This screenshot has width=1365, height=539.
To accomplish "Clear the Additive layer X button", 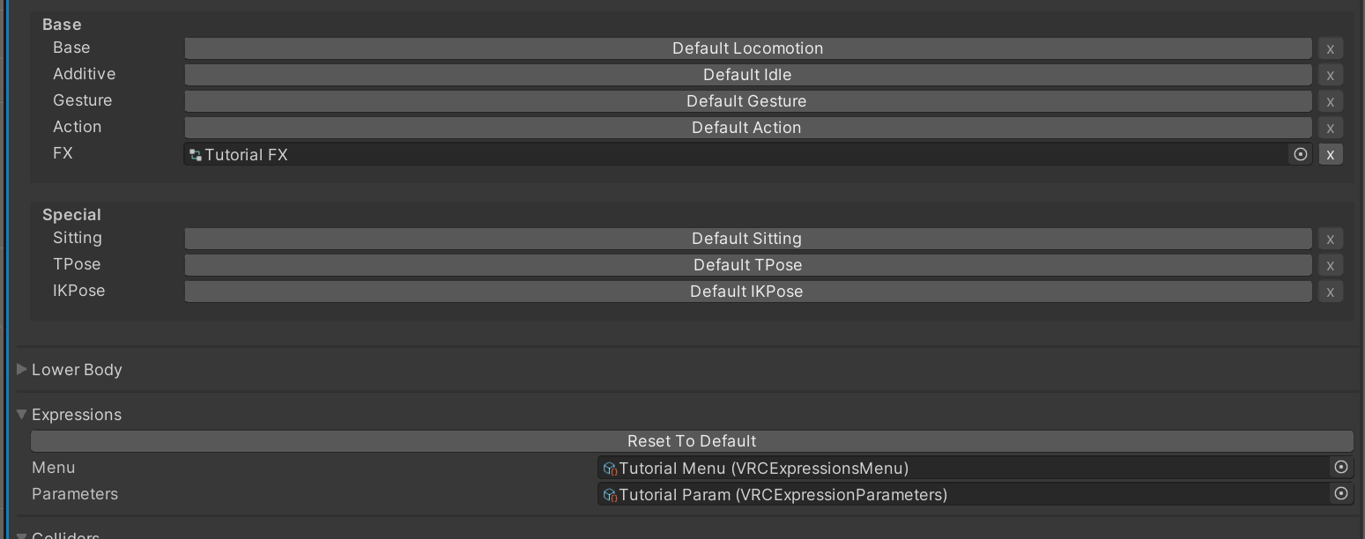I will tap(1331, 75).
